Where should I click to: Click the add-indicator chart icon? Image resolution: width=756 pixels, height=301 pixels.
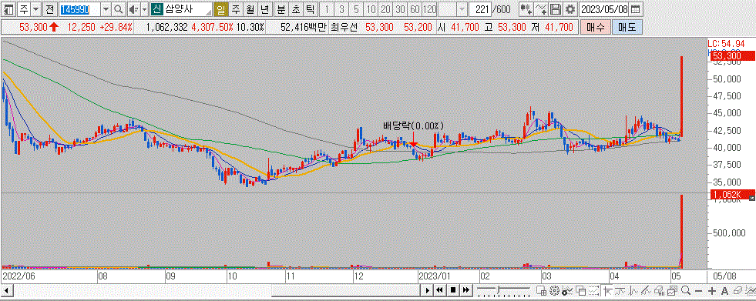point(567,290)
